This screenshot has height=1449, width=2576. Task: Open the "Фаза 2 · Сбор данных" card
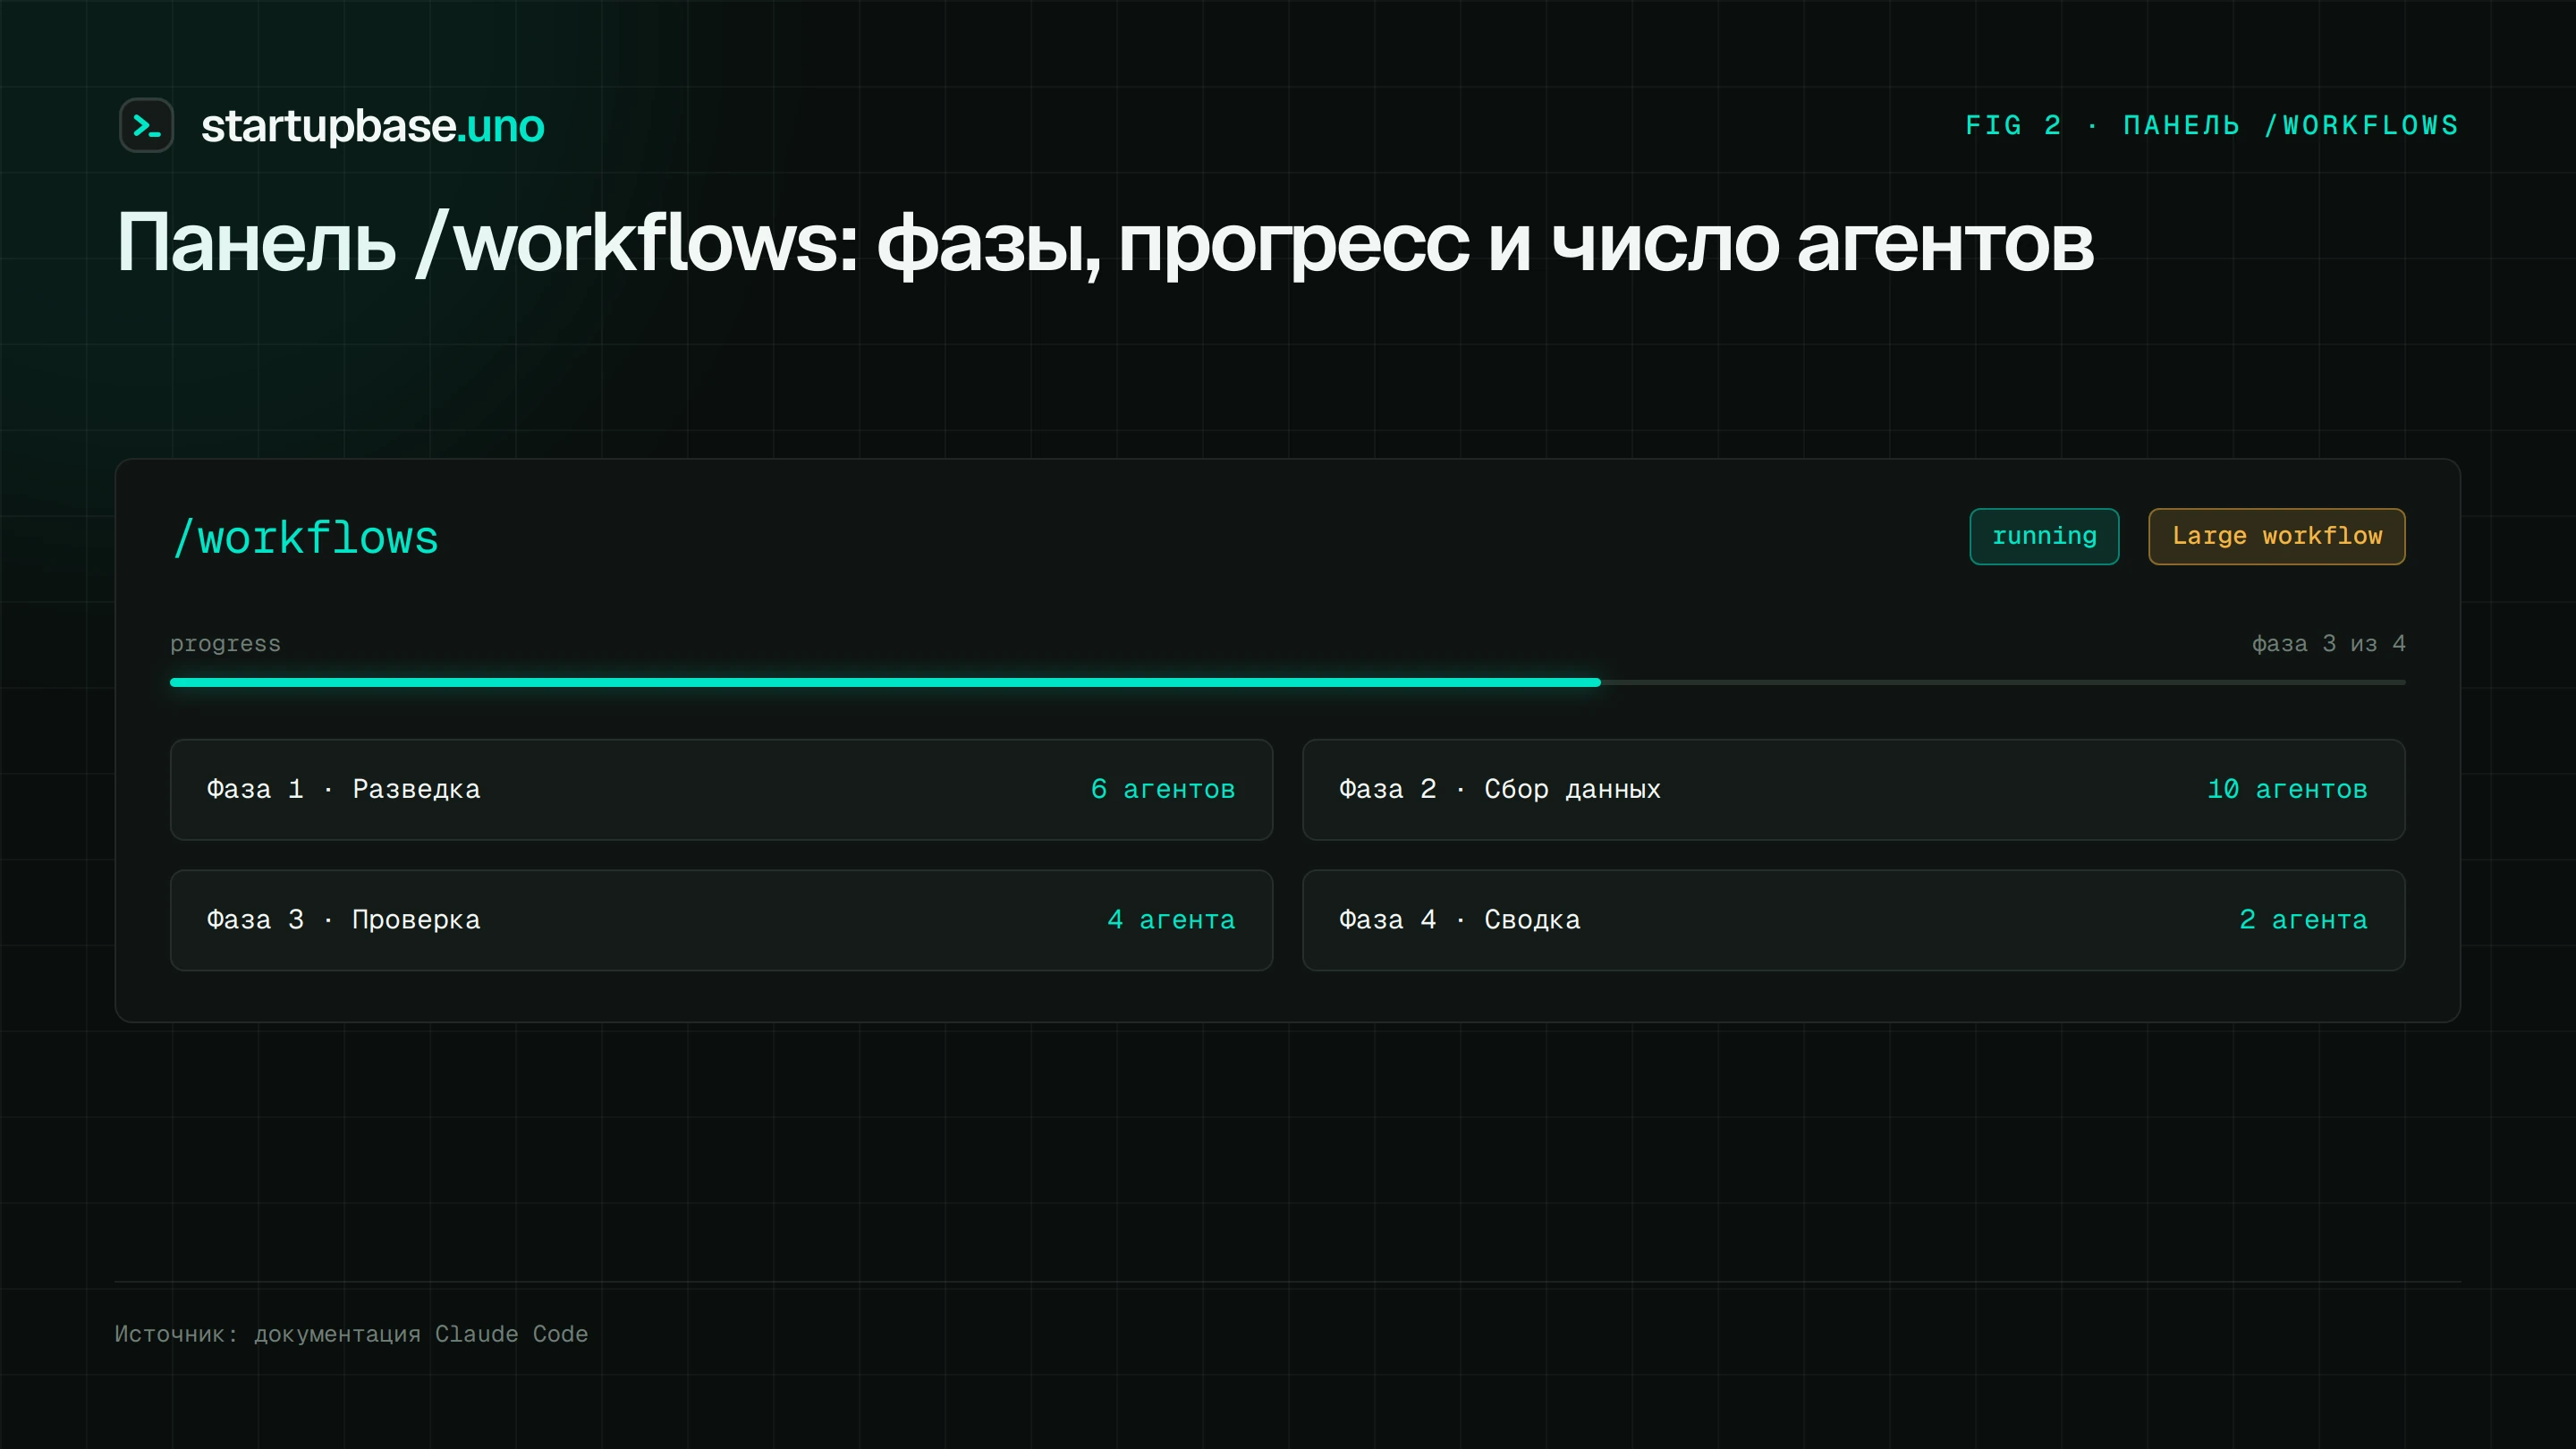tap(1853, 790)
